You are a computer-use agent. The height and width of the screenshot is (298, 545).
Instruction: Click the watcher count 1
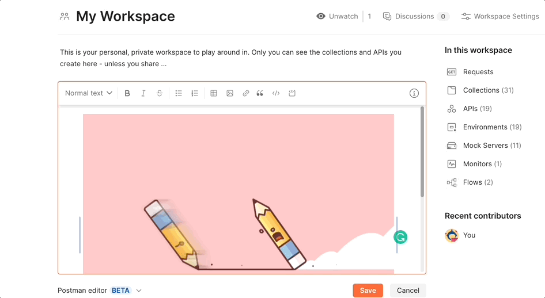pyautogui.click(x=369, y=16)
